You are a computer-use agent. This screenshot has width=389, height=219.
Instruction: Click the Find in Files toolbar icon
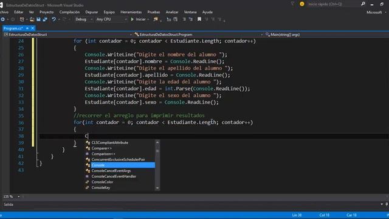point(156,19)
